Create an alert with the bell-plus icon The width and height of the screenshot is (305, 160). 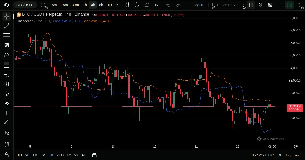(x=147, y=5)
